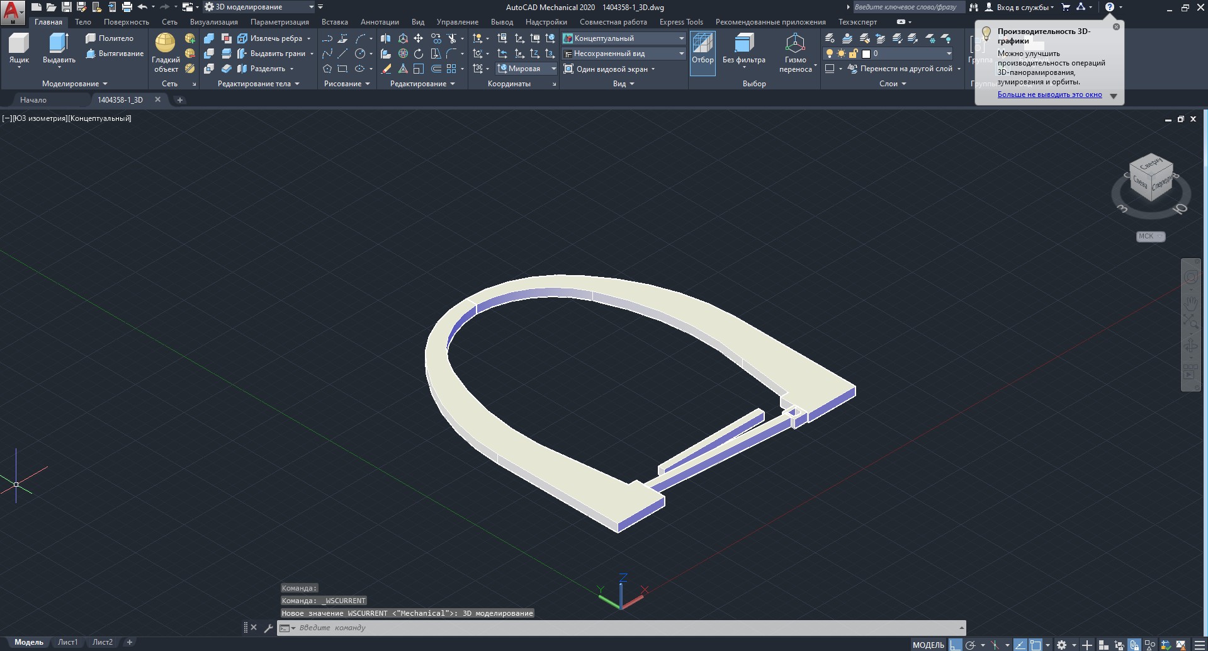Click the МОДЕЛЬ status bar button
The width and height of the screenshot is (1208, 651).
[929, 645]
